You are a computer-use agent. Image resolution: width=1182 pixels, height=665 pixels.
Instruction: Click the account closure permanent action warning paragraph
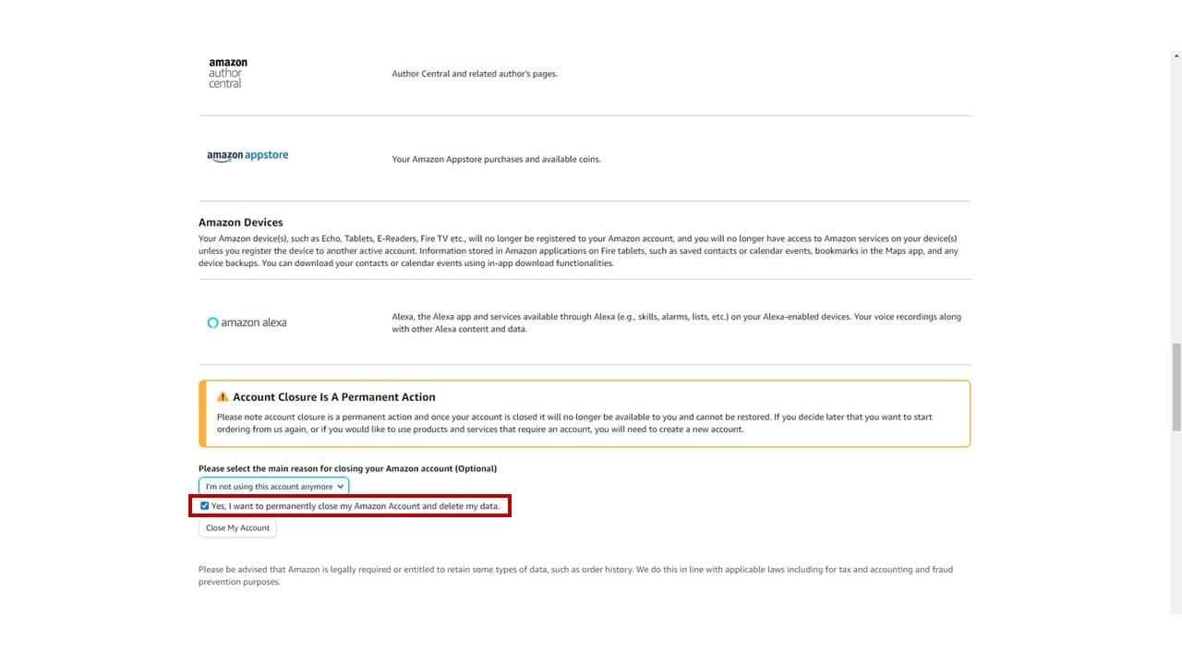tap(574, 423)
